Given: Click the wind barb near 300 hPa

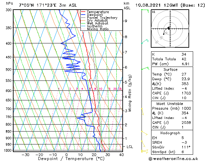Looking at the screenshot, I should (x=144, y=11).
